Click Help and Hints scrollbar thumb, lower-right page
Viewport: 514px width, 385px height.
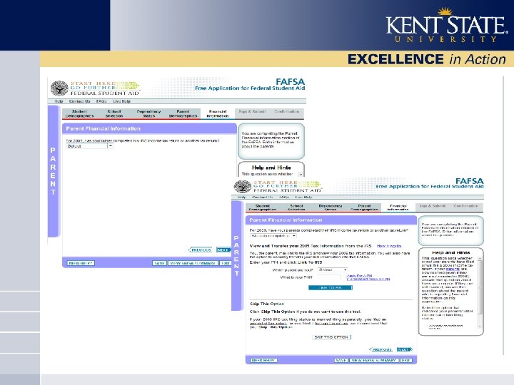(x=480, y=287)
